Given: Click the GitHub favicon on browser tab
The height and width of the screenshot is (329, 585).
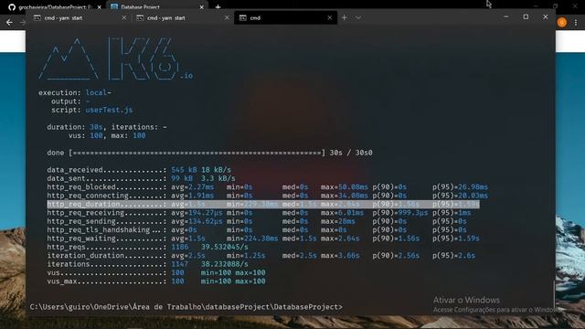Looking at the screenshot, I should tap(12, 7).
